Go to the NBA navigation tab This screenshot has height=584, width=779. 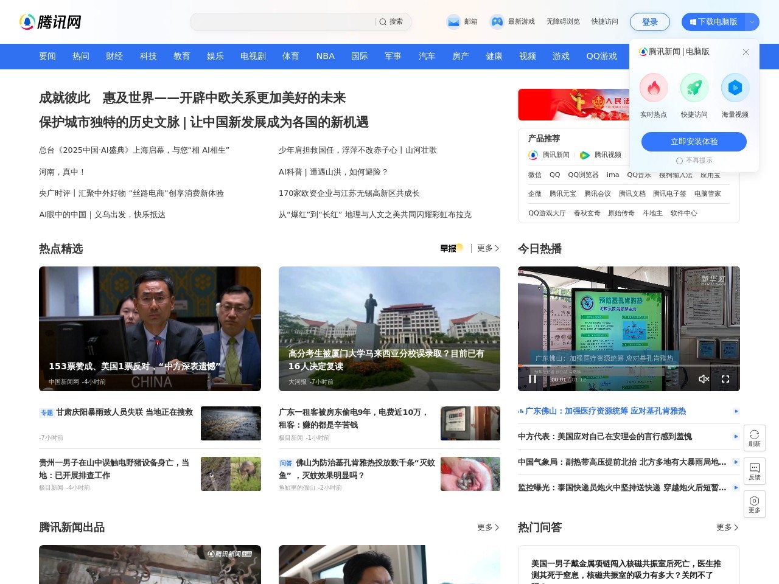point(326,56)
